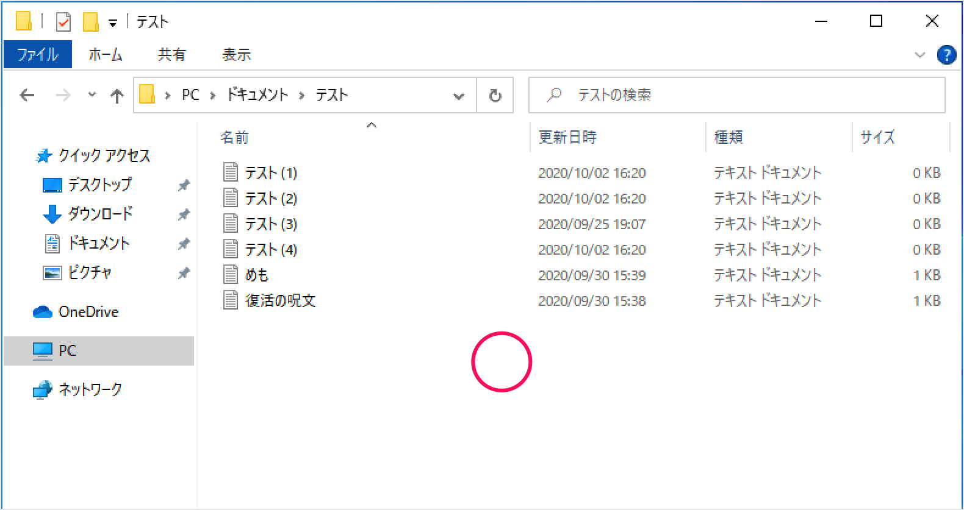Click the pin icon next to ドキュメント

[x=184, y=244]
